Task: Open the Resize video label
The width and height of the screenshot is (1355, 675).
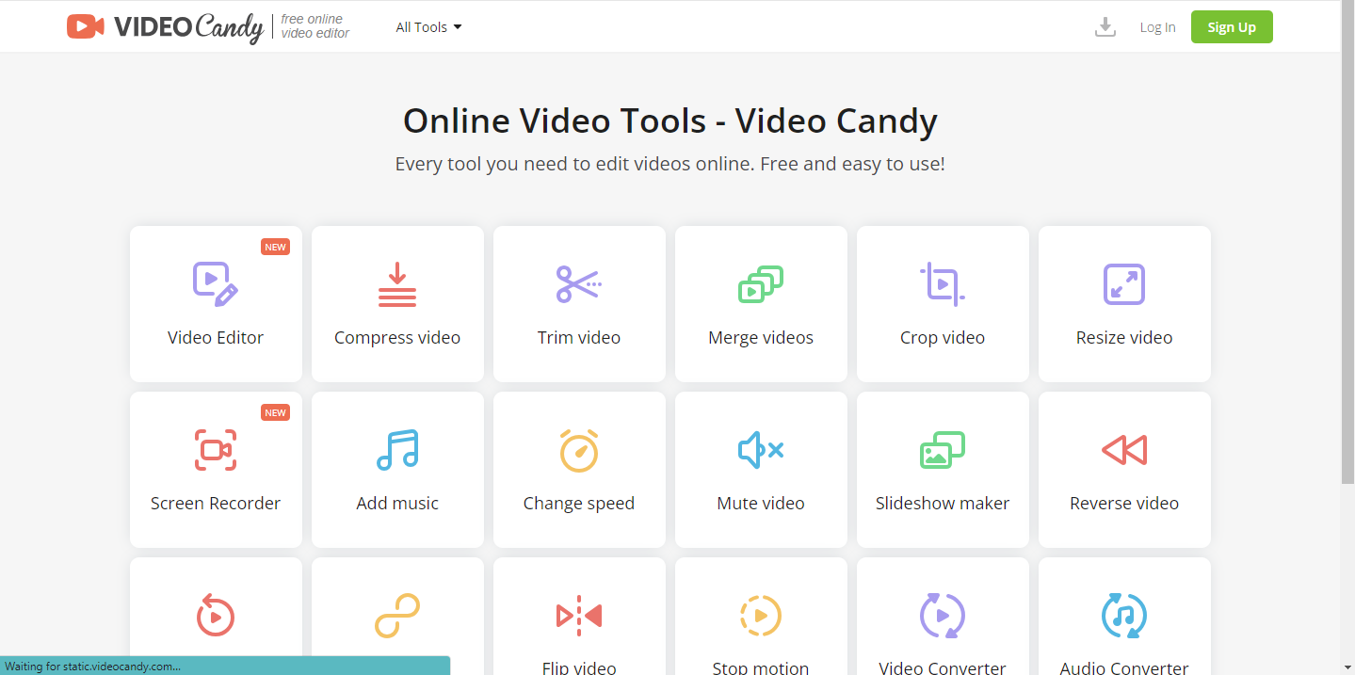Action: pos(1124,338)
